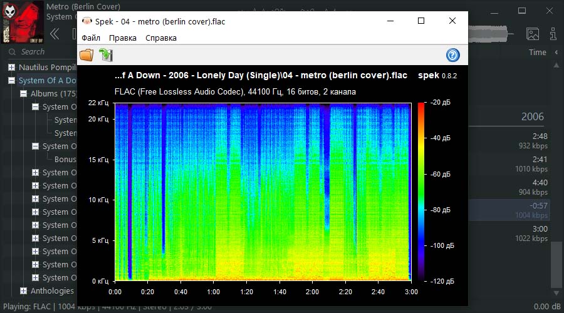
Task: Open the Файл menu
Action: point(91,38)
